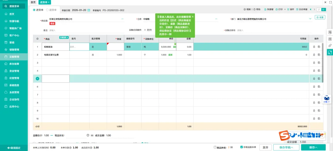
Task: Click the 放弃 button
Action: (265, 147)
